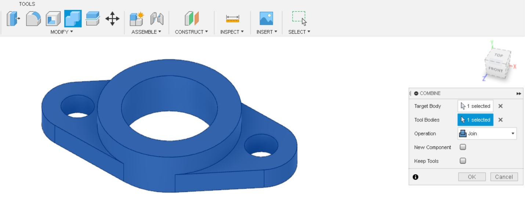Click the info icon in Combine dialog
The height and width of the screenshot is (215, 525).
click(416, 177)
